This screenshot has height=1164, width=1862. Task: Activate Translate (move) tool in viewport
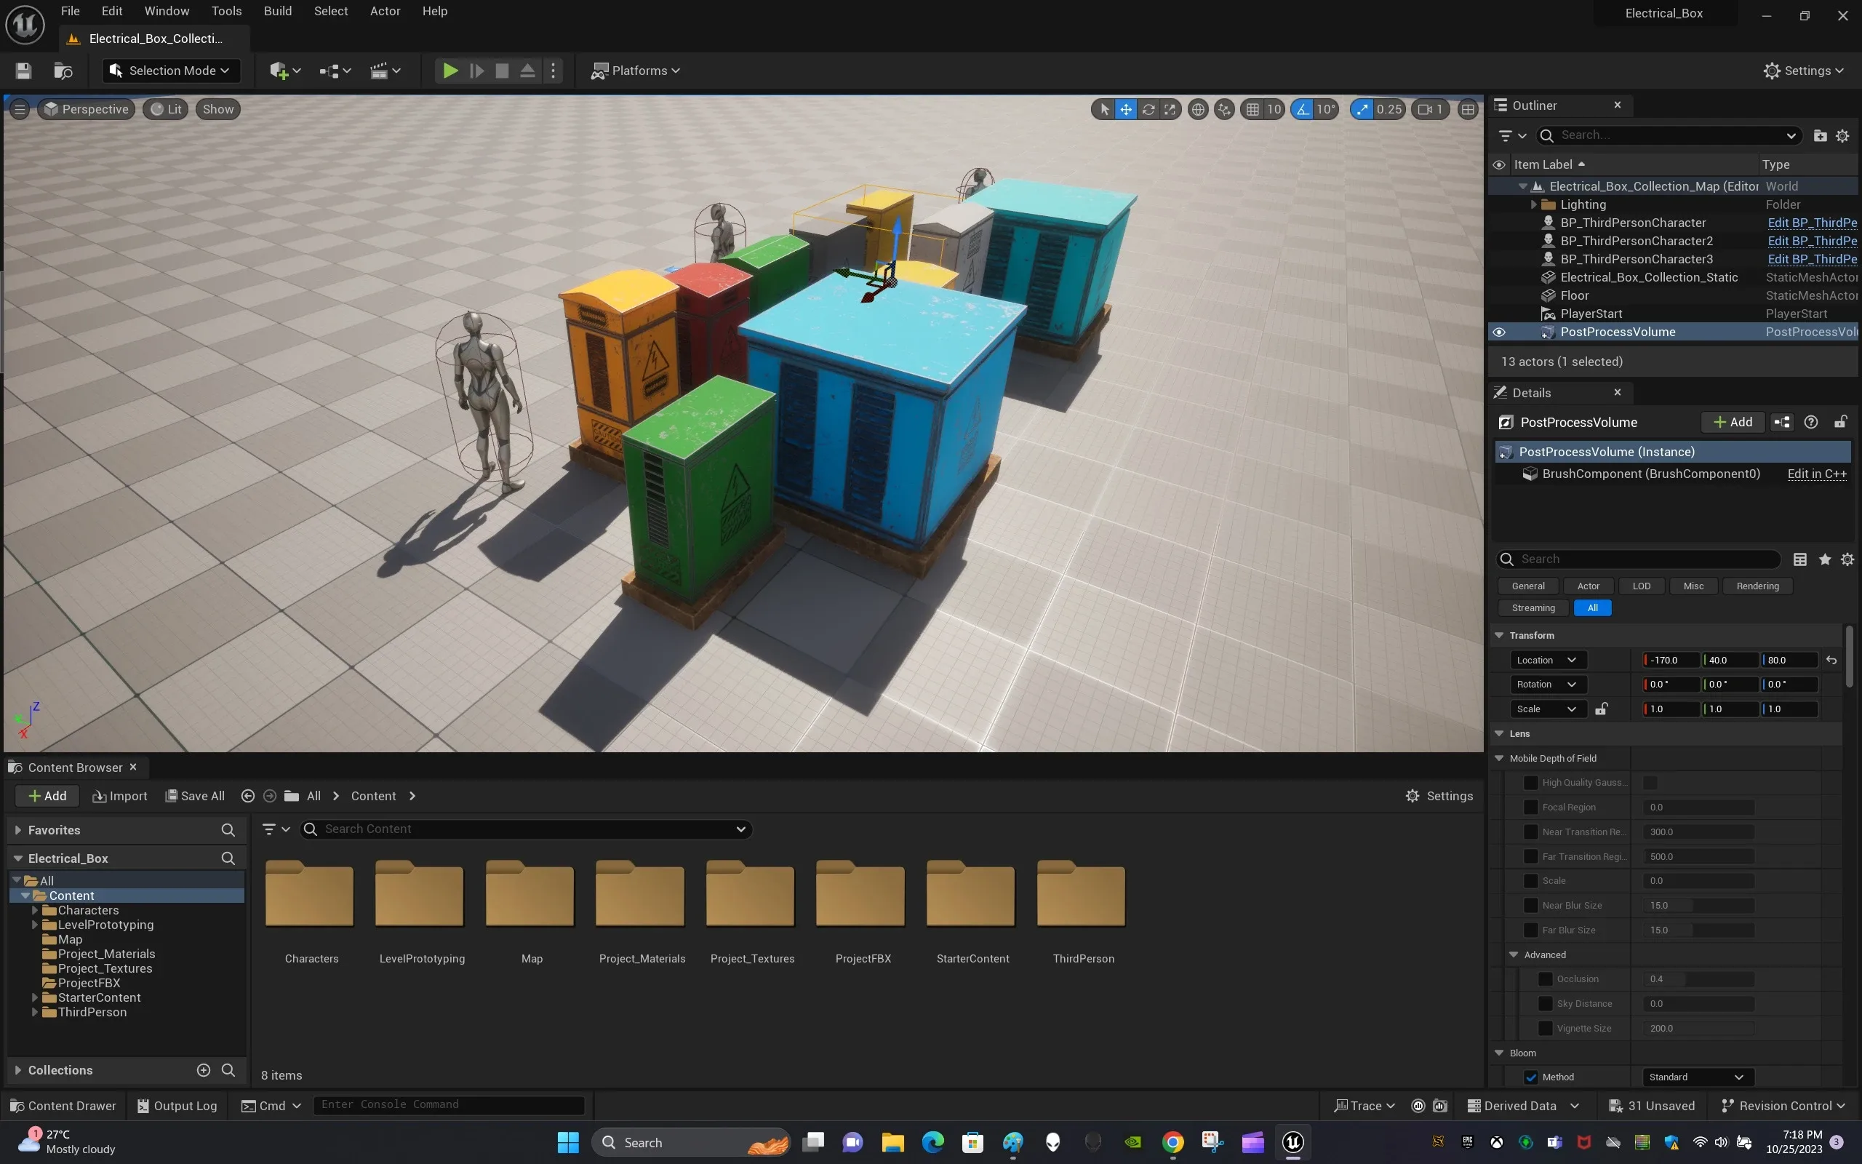click(1126, 109)
